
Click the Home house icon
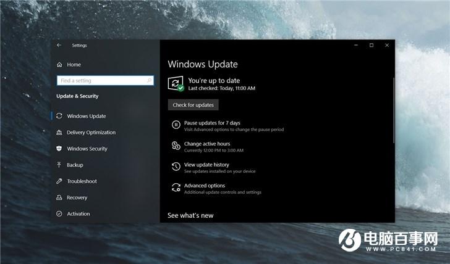(59, 65)
